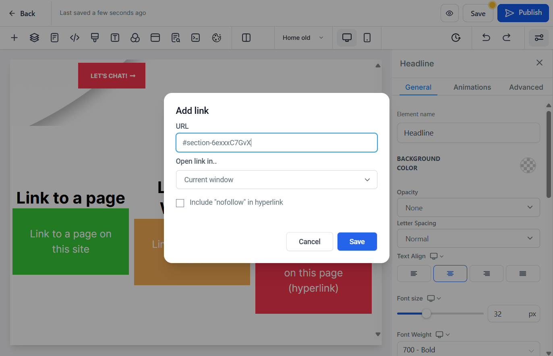Open the Current window dropdown
This screenshot has width=553, height=356.
tap(277, 180)
